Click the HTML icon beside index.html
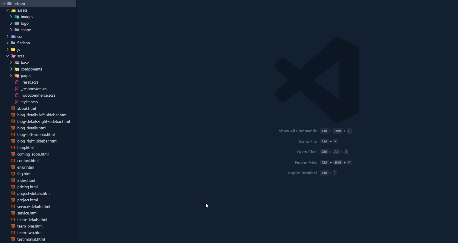458x243 pixels. pos(13,181)
